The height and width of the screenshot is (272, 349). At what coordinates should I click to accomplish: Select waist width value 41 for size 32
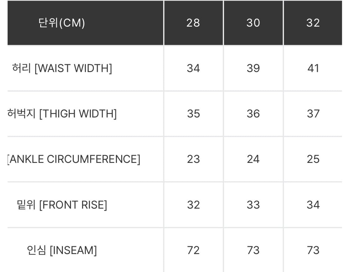click(313, 68)
